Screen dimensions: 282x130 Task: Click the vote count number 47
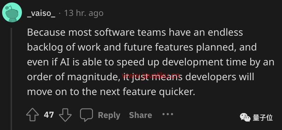pyautogui.click(x=49, y=115)
